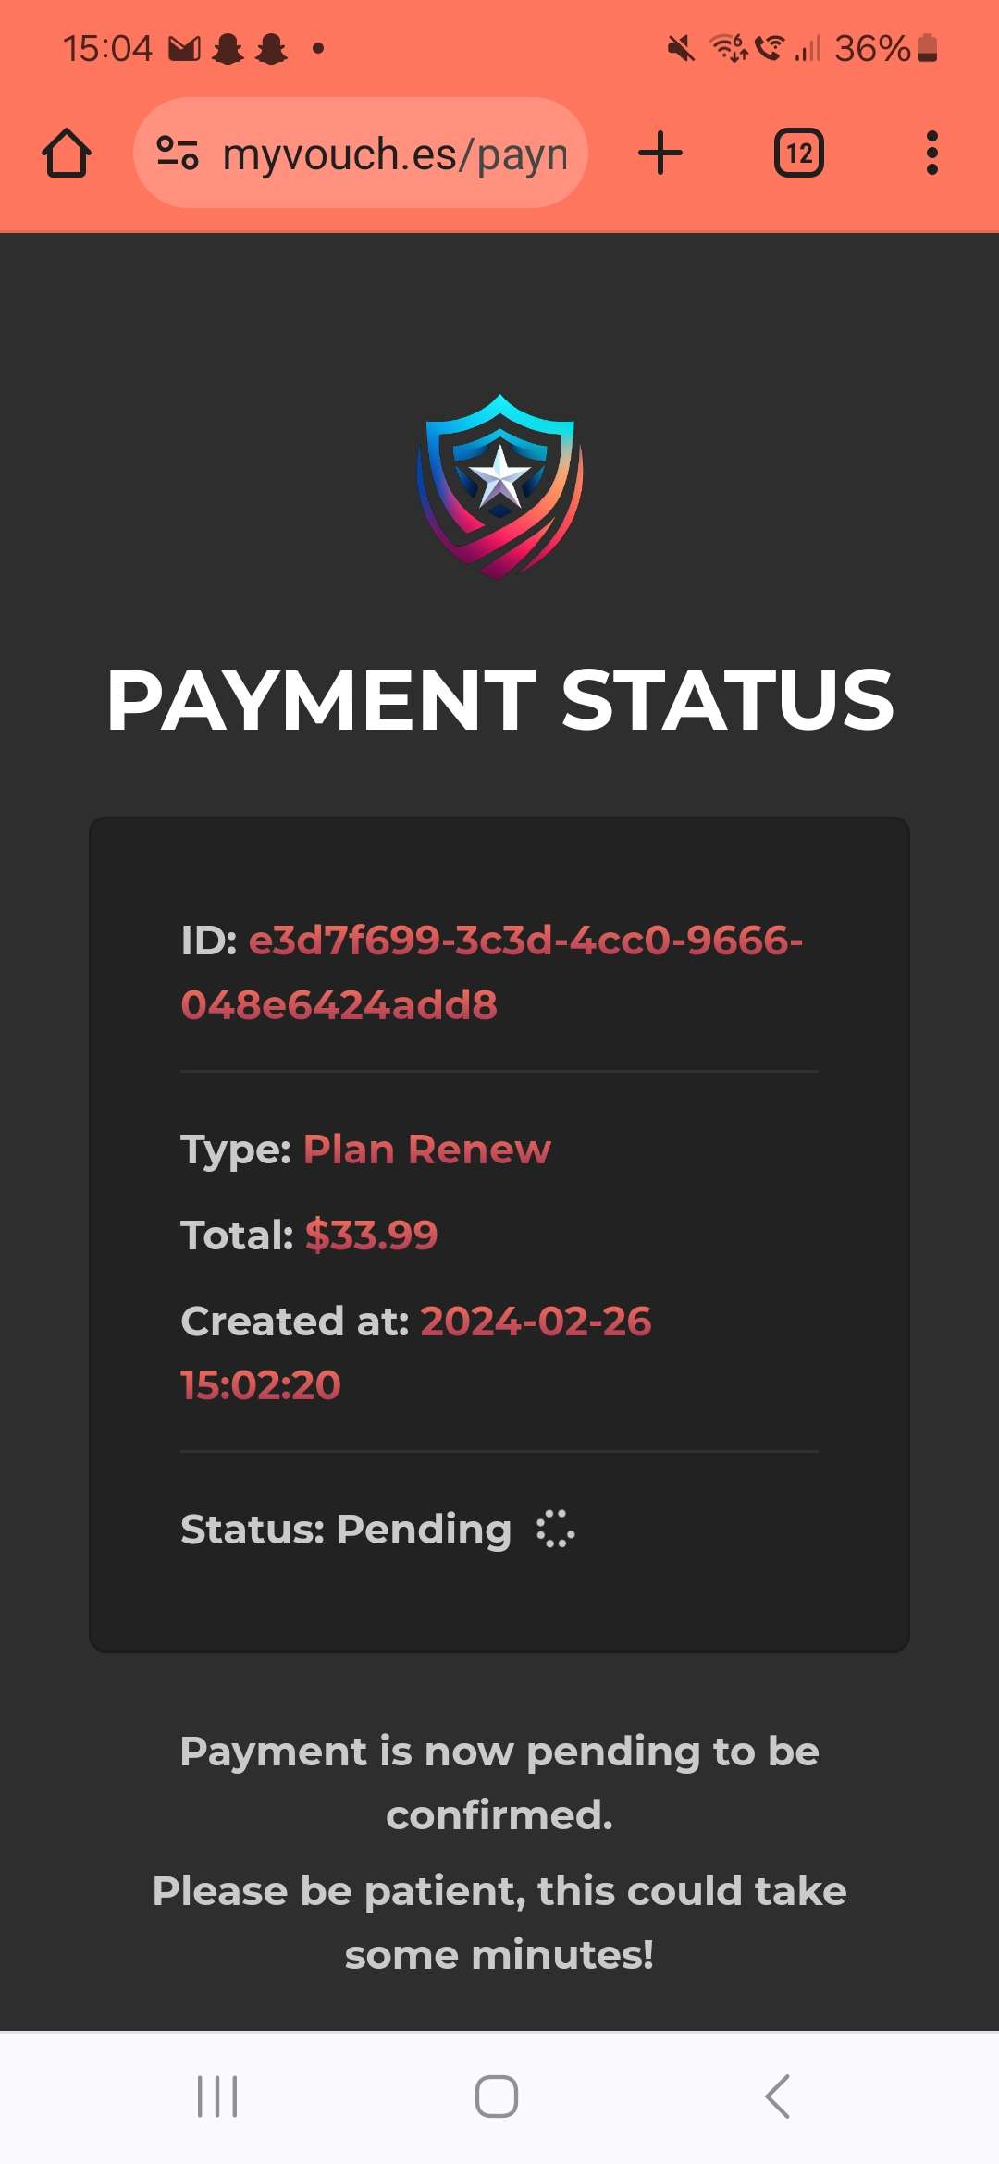
Task: Open site settings icon in address bar
Action: [178, 154]
